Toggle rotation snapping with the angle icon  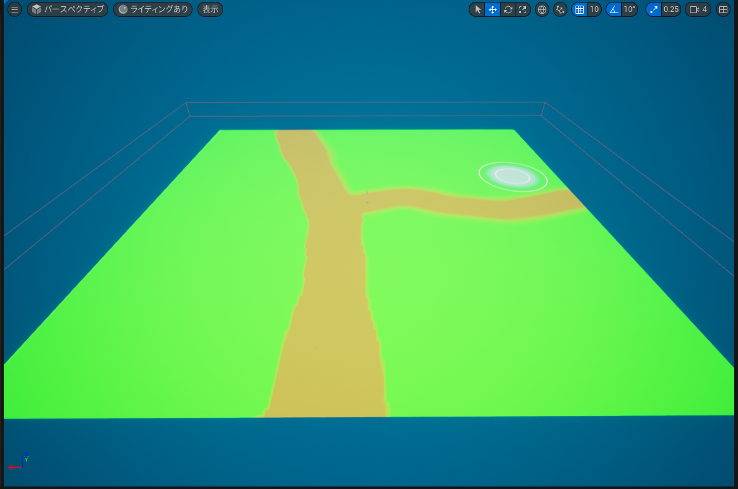point(613,9)
